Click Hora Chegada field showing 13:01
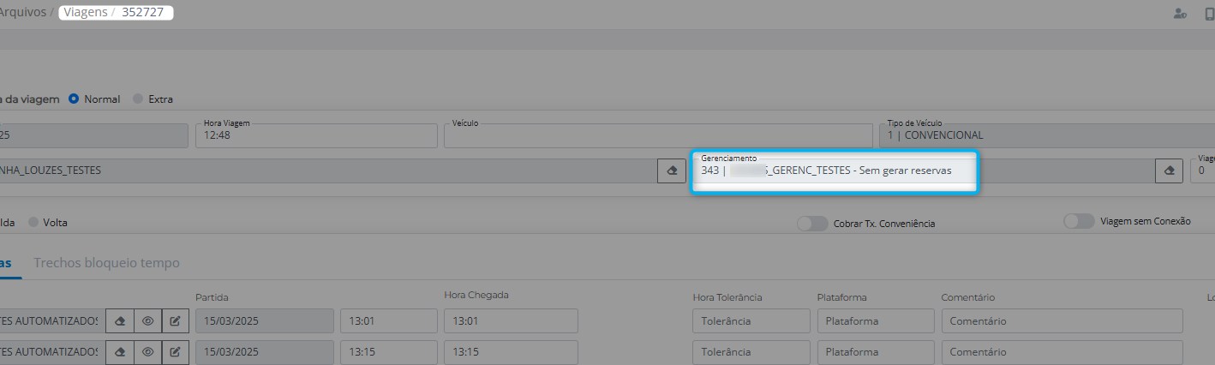 click(x=511, y=321)
